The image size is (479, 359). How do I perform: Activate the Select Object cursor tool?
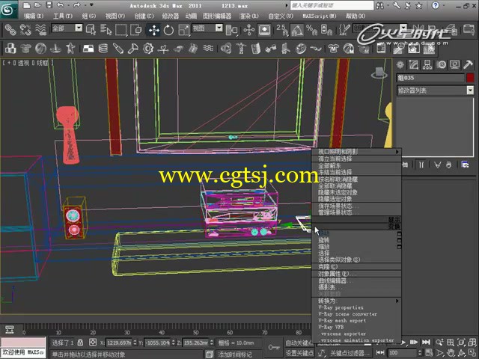(91, 30)
